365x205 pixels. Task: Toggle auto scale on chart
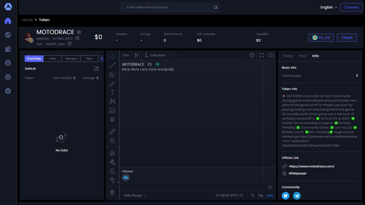click(x=270, y=195)
